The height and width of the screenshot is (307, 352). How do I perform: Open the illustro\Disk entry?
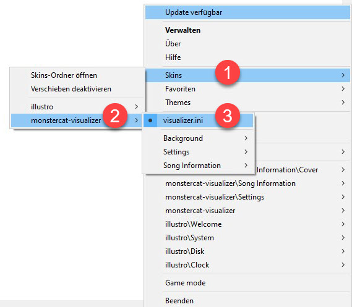point(247,251)
